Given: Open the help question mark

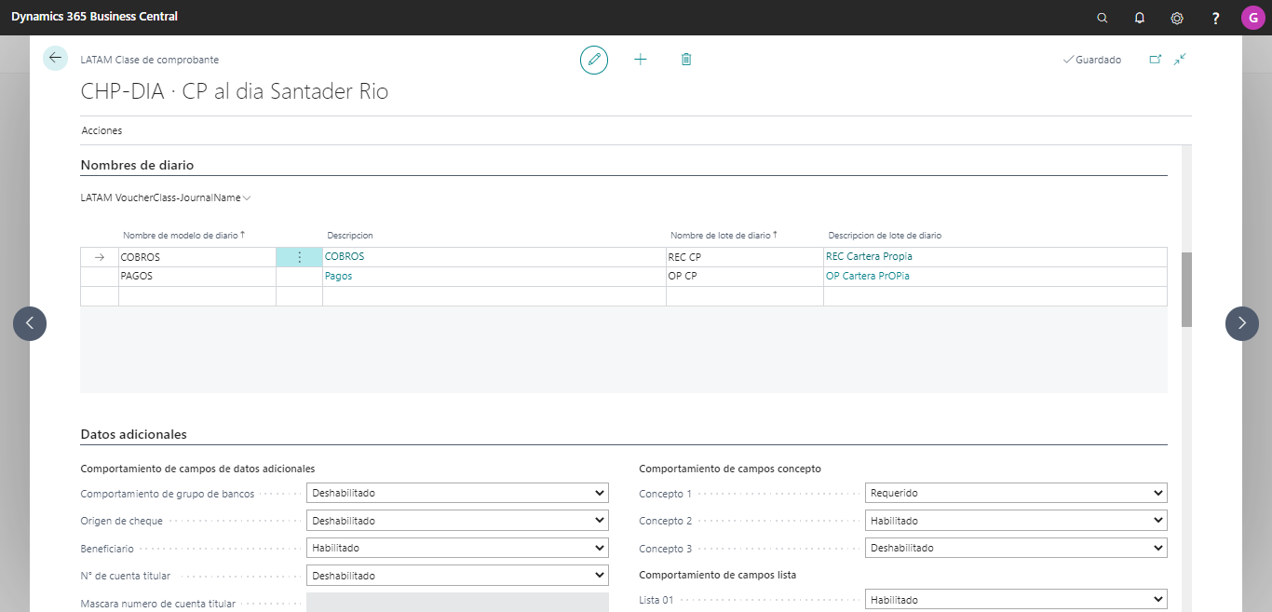Looking at the screenshot, I should point(1215,18).
